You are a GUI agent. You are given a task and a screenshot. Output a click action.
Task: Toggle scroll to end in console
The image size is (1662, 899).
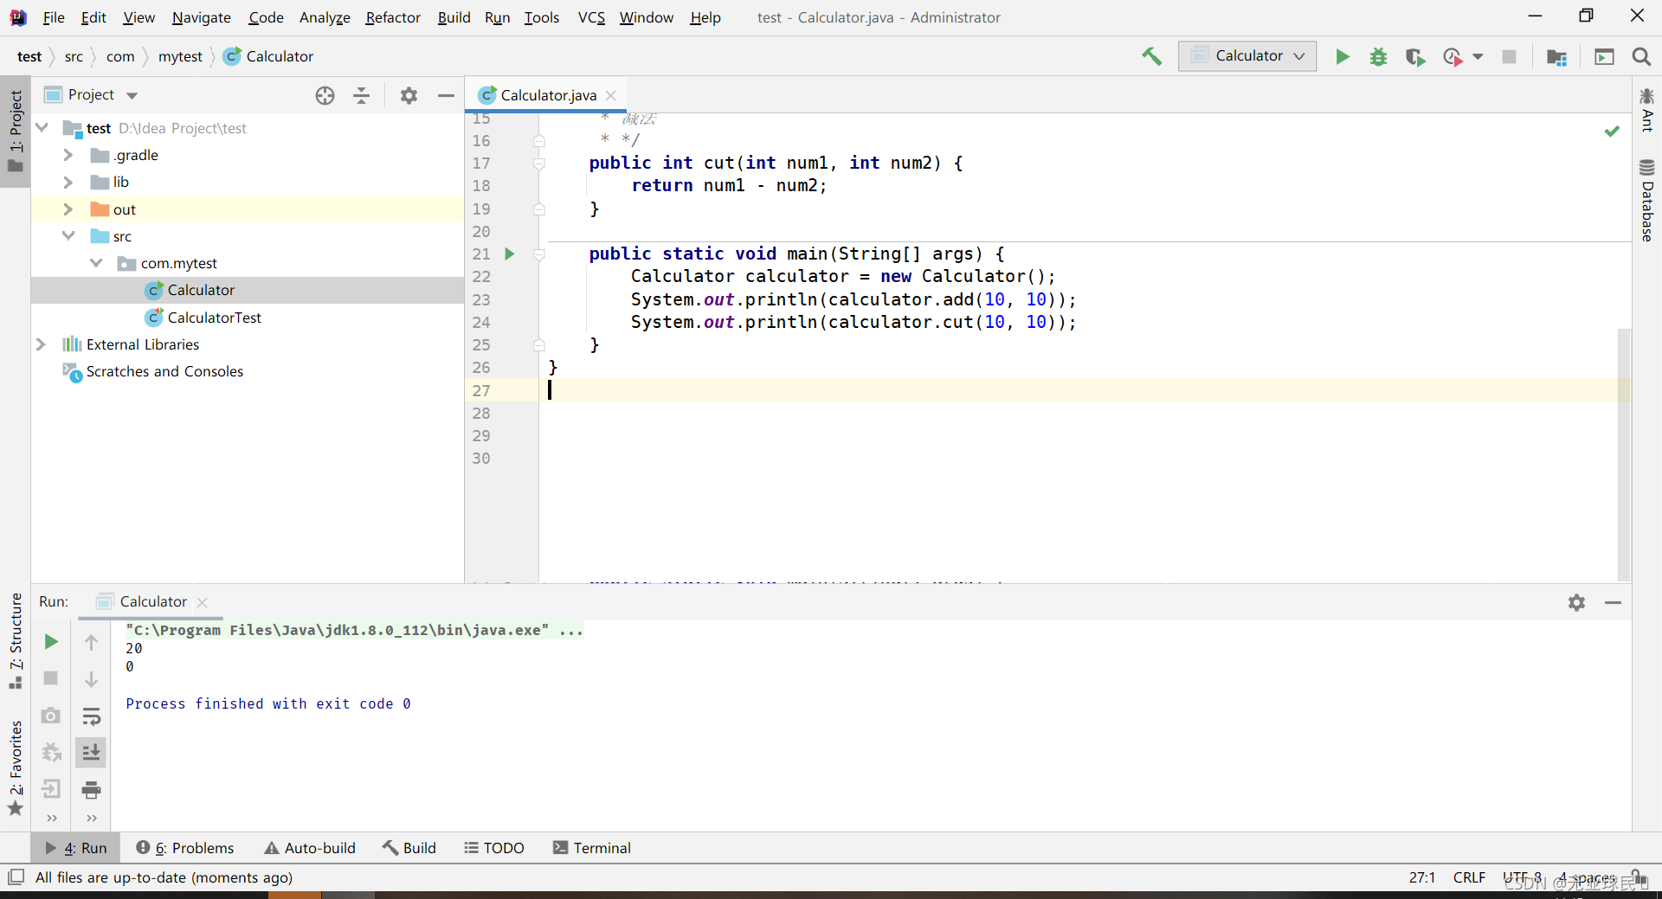coord(91,752)
